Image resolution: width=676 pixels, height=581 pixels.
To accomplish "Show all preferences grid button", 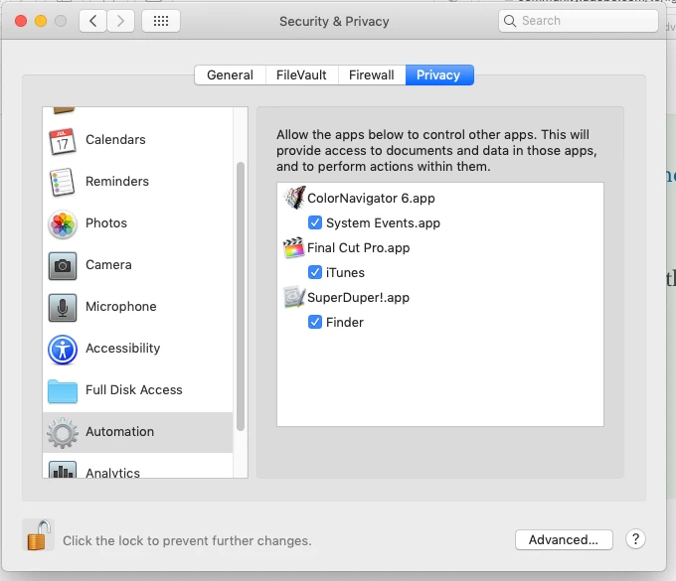I will [161, 21].
